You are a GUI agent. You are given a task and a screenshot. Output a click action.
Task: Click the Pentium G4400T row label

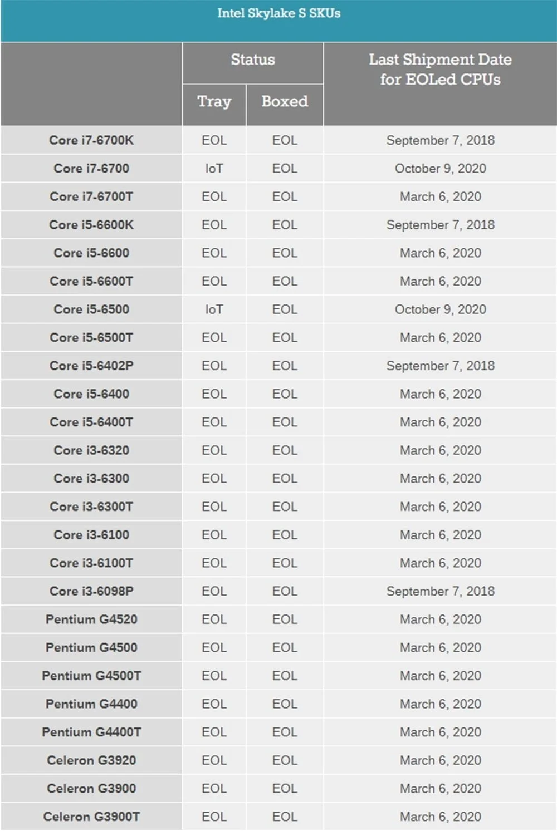(x=91, y=732)
